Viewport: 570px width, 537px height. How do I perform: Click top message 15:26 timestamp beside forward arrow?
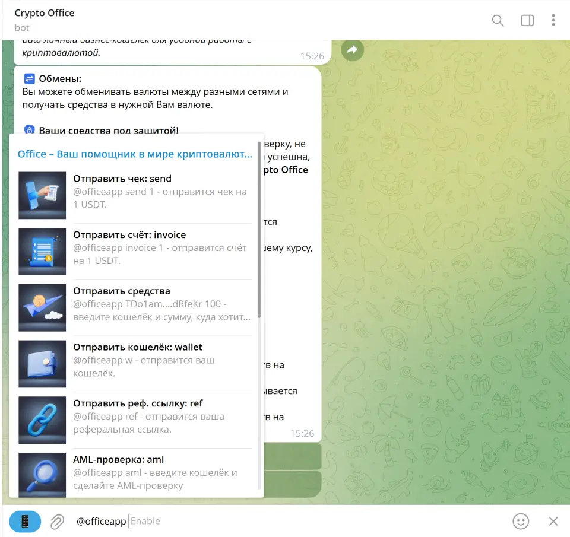(312, 56)
